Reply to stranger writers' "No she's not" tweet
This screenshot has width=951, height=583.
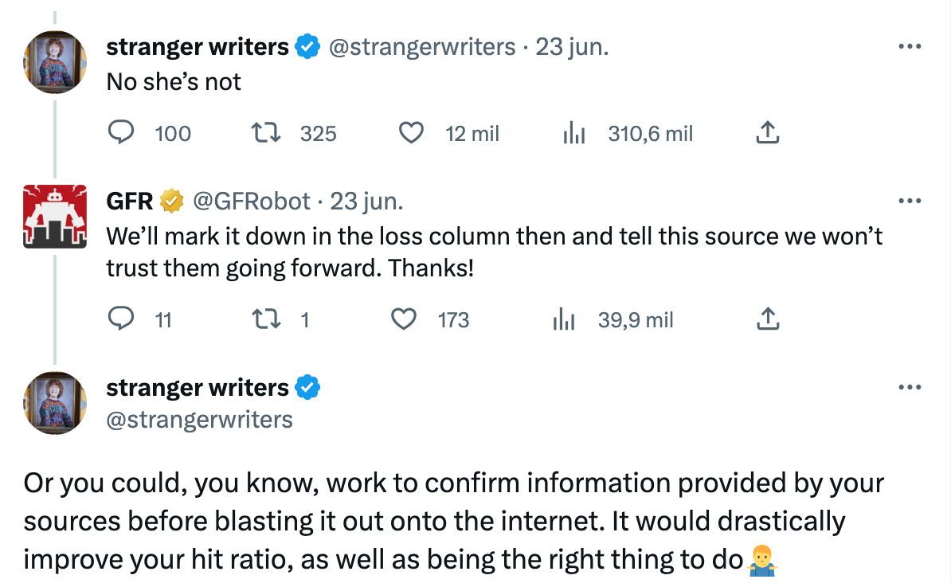(x=120, y=133)
